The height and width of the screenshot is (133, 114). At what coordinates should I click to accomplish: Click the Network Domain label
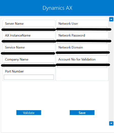71,47
